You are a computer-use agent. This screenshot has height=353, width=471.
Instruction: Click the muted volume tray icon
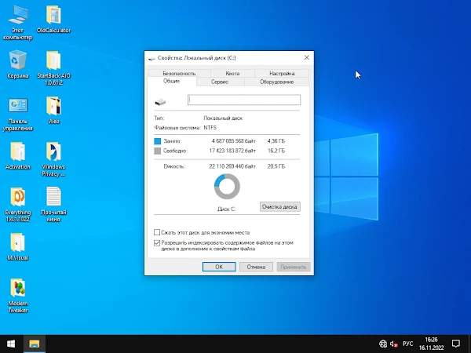coord(393,344)
